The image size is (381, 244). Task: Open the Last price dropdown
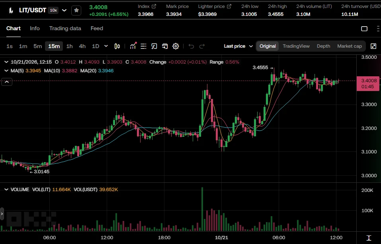238,46
